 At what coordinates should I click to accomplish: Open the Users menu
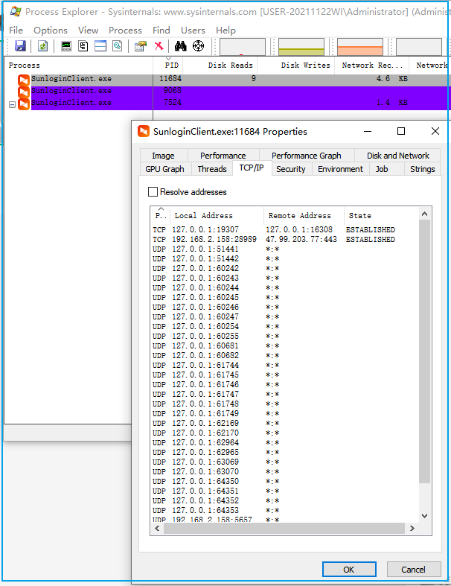coord(193,30)
